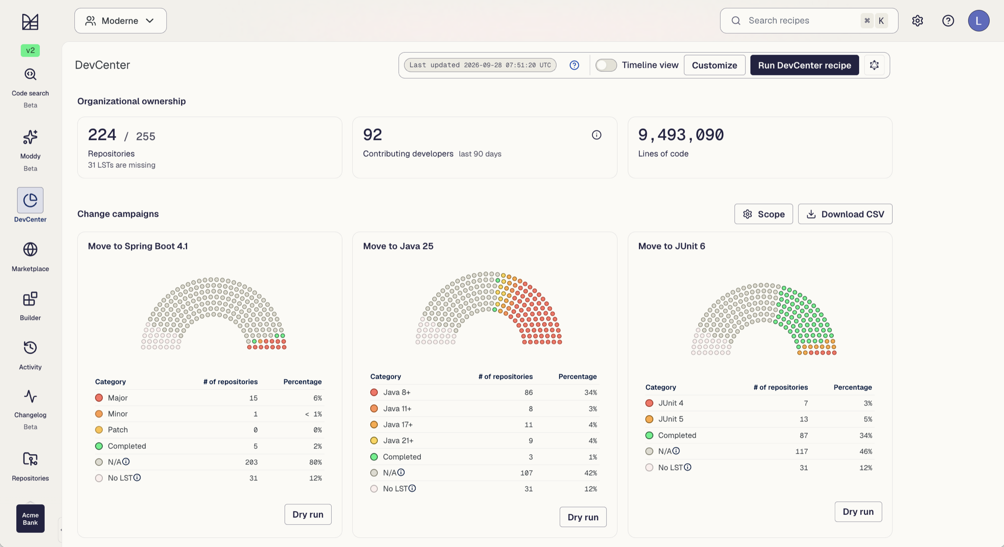Click the Acme Bank organization tile

30,519
